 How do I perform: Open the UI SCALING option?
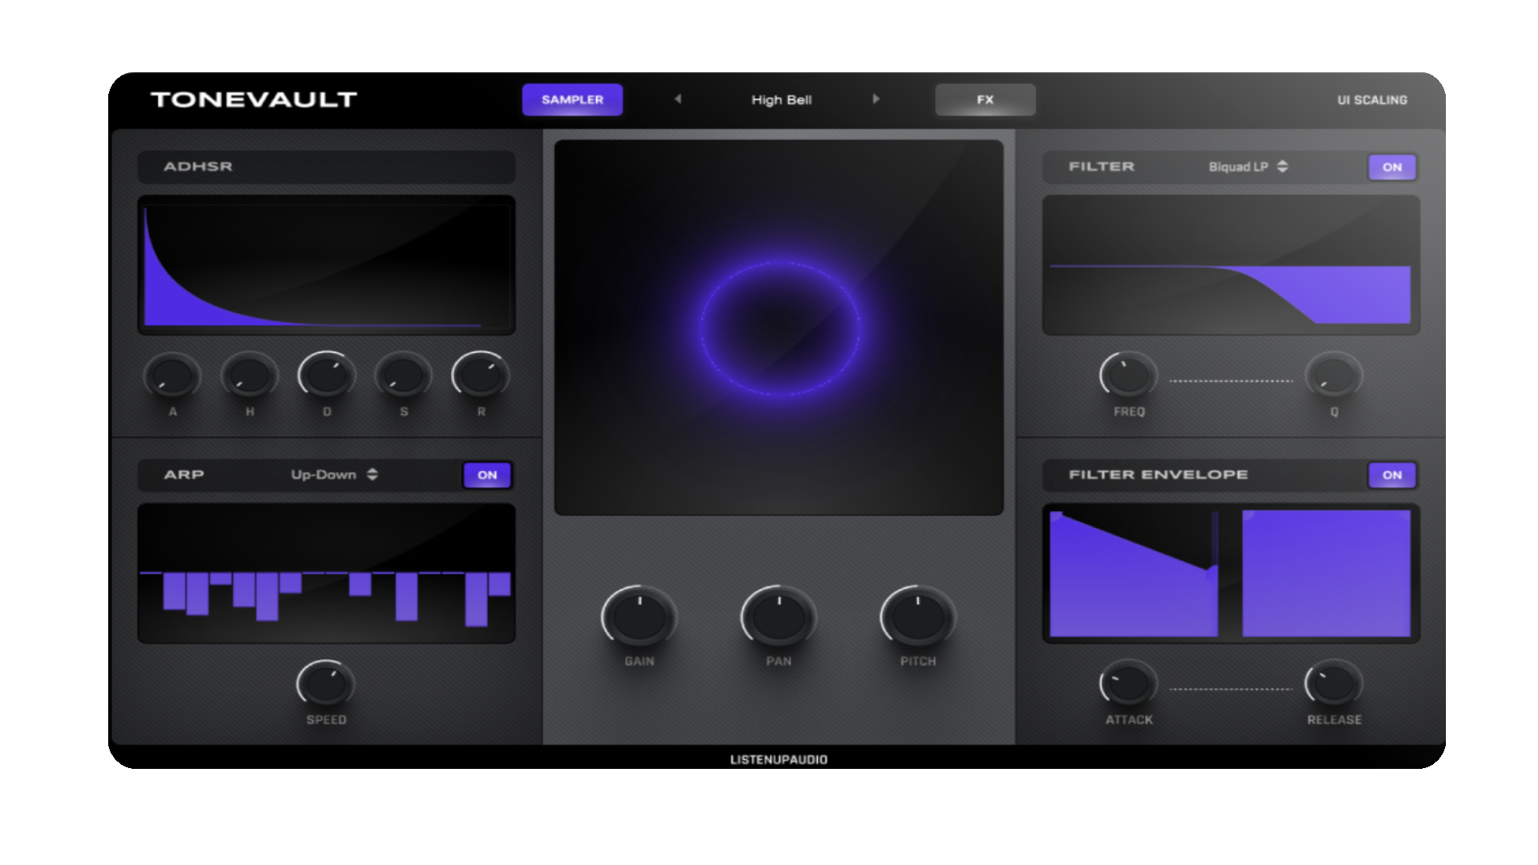(1371, 100)
